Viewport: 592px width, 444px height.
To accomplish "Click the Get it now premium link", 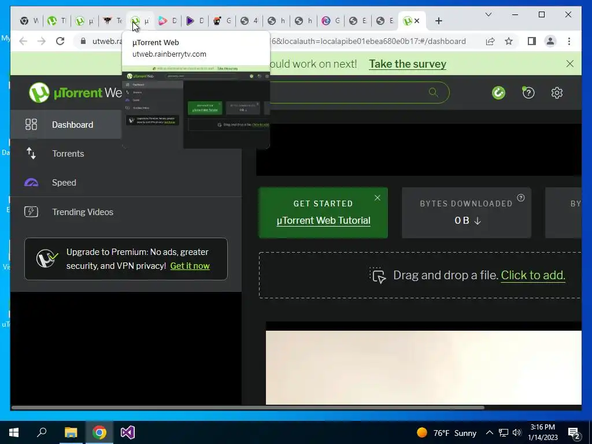I will pos(190,266).
